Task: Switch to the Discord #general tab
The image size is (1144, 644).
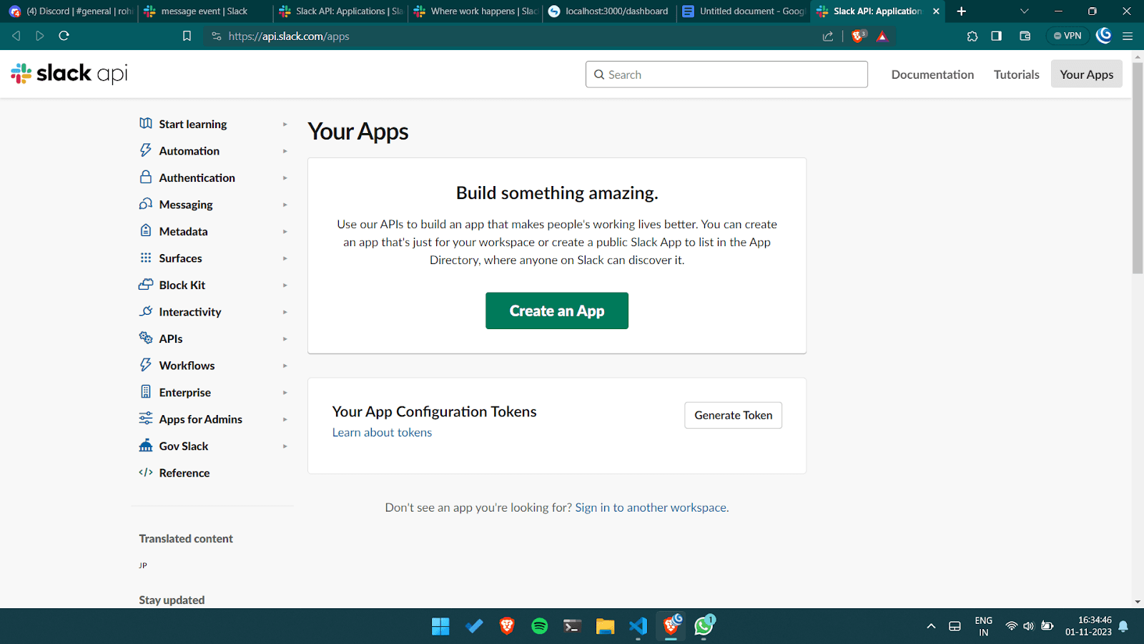Action: click(69, 11)
